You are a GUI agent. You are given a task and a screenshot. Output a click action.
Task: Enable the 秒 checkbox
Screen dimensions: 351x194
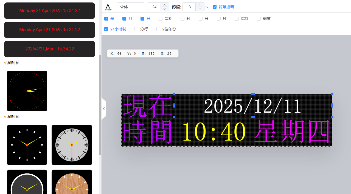click(219, 19)
